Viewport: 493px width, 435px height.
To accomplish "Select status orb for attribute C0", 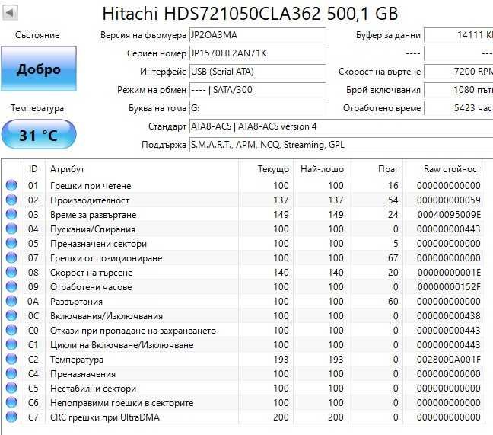I will pos(11,330).
